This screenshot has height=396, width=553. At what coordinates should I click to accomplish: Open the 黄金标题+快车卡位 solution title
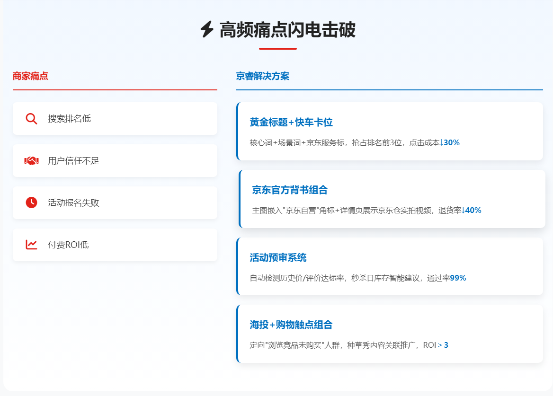coord(291,123)
